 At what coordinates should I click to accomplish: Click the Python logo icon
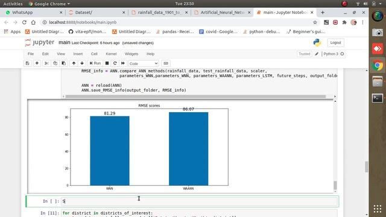pos(317,43)
